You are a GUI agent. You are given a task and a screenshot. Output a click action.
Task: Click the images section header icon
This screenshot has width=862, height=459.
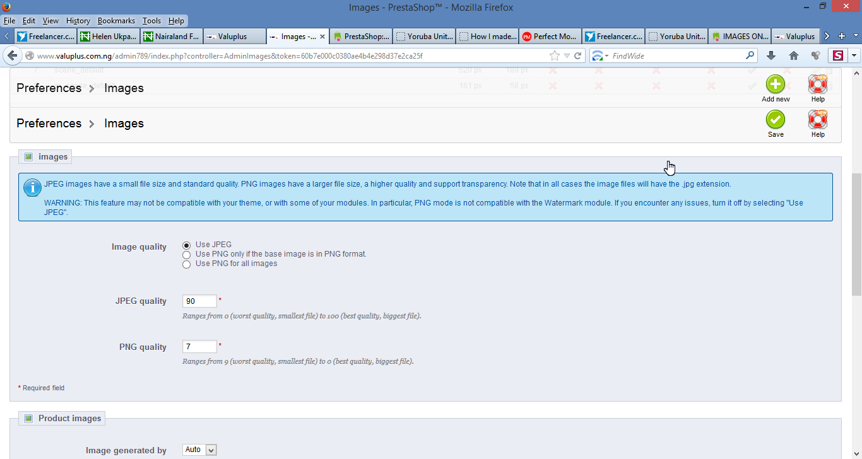point(28,156)
